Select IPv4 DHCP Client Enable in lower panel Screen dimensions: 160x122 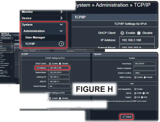click(50, 64)
